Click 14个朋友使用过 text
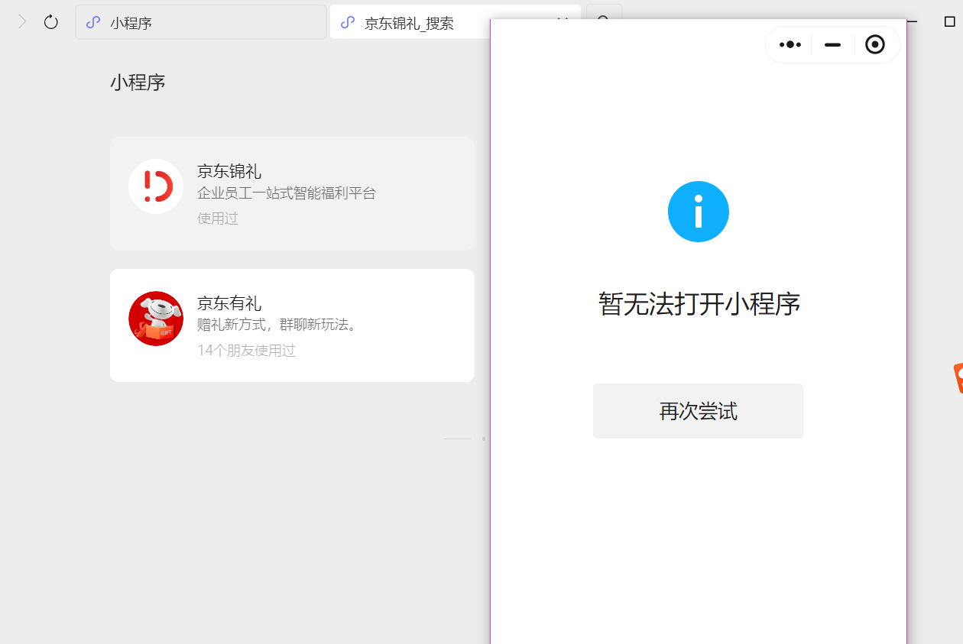The height and width of the screenshot is (644, 963). coord(246,351)
